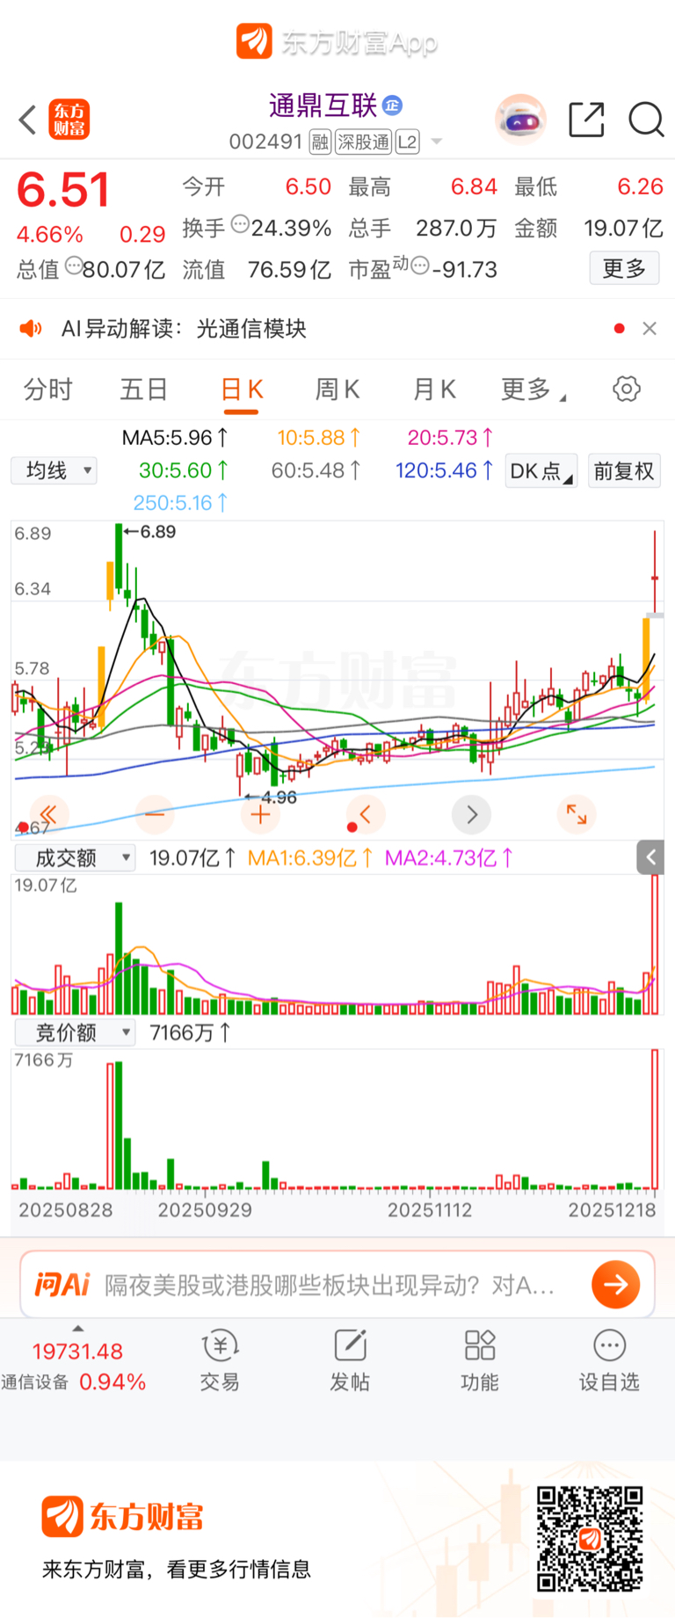
Task: Open the 均线 indicator dropdown
Action: tap(54, 470)
